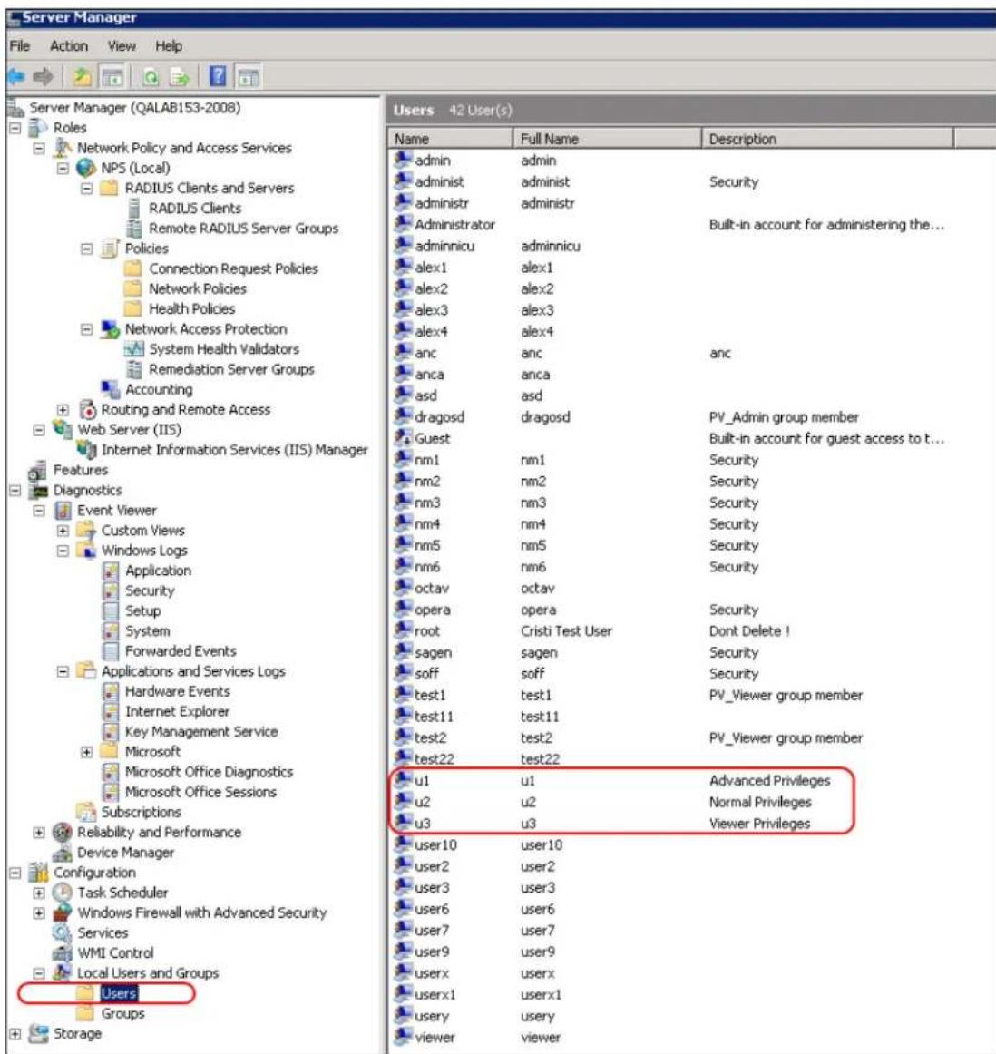
Task: Toggle Show/Hide Console Tree icon
Action: pyautogui.click(x=112, y=77)
